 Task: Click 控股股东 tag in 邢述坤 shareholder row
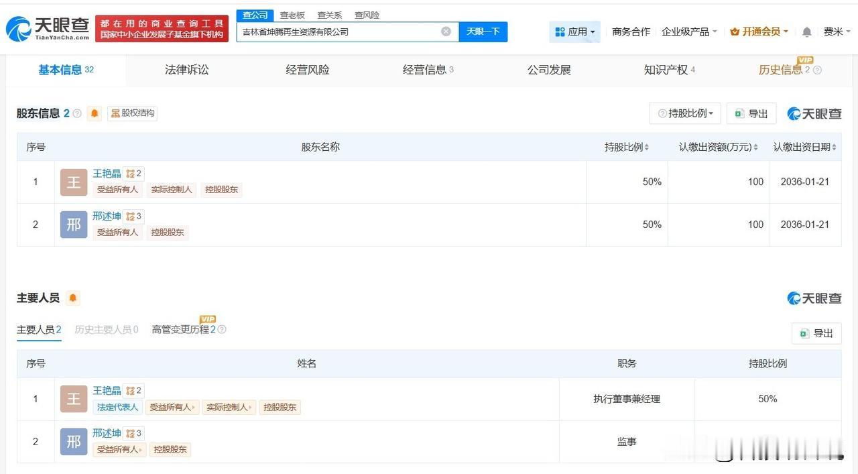(x=168, y=233)
